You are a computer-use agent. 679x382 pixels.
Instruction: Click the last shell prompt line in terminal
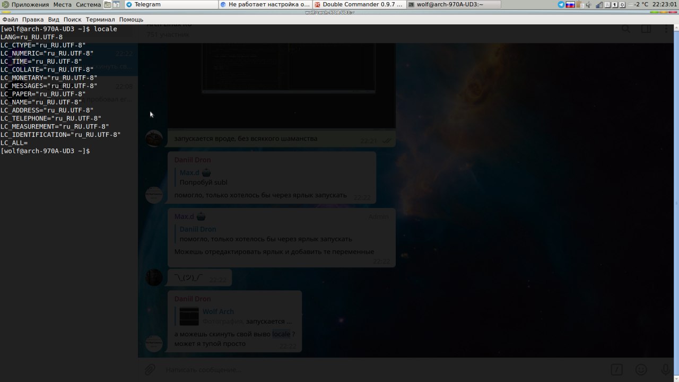(x=45, y=151)
